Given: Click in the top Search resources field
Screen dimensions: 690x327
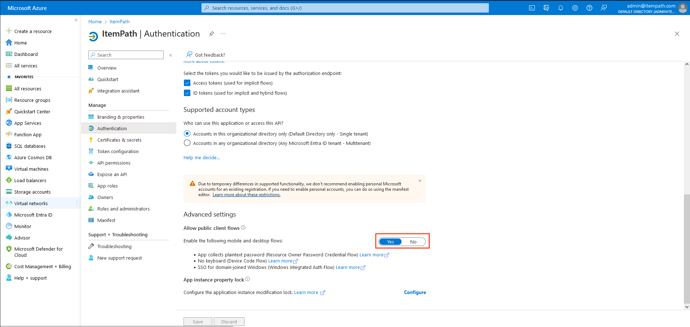Looking at the screenshot, I should 345,8.
